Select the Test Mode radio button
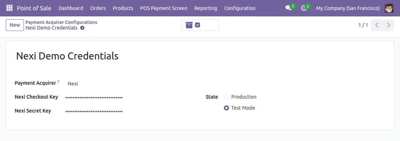This screenshot has height=141, width=400. pos(226,108)
